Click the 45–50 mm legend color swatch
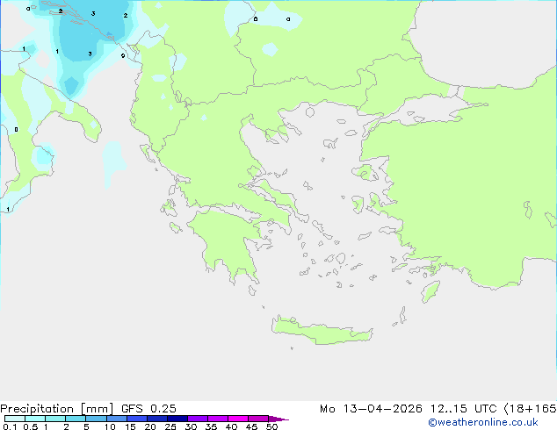This screenshot has height=430, width=557. 258,419
